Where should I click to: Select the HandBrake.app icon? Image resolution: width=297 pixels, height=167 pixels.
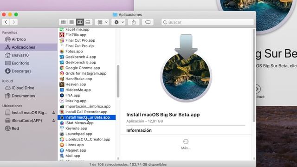click(x=62, y=79)
